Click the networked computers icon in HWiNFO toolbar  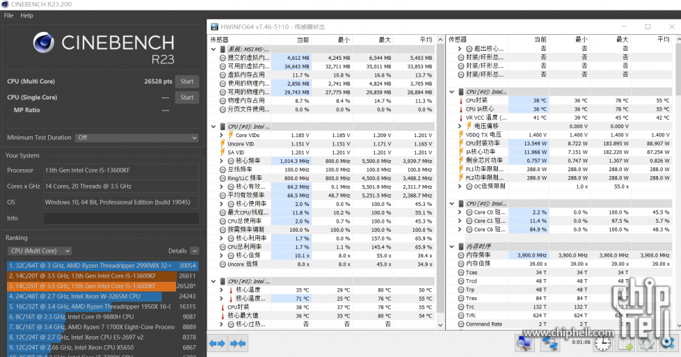point(550,343)
